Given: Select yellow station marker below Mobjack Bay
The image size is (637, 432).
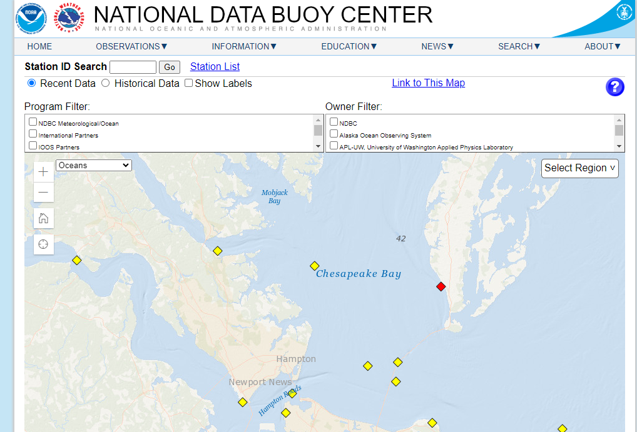Looking at the screenshot, I should (217, 251).
